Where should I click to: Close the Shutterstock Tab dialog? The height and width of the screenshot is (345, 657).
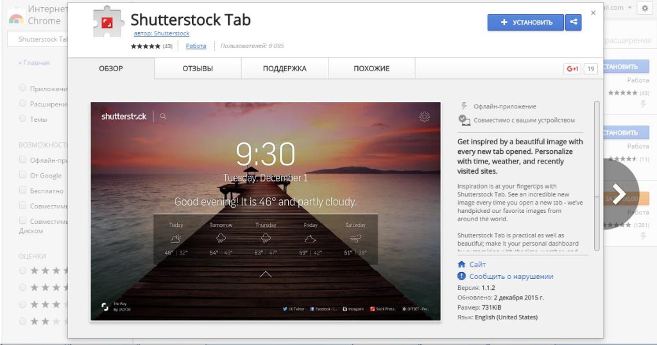click(x=593, y=13)
